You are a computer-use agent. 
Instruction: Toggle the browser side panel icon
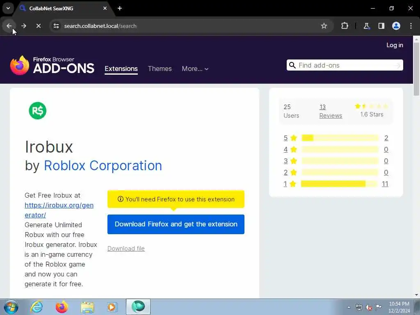[x=381, y=26]
